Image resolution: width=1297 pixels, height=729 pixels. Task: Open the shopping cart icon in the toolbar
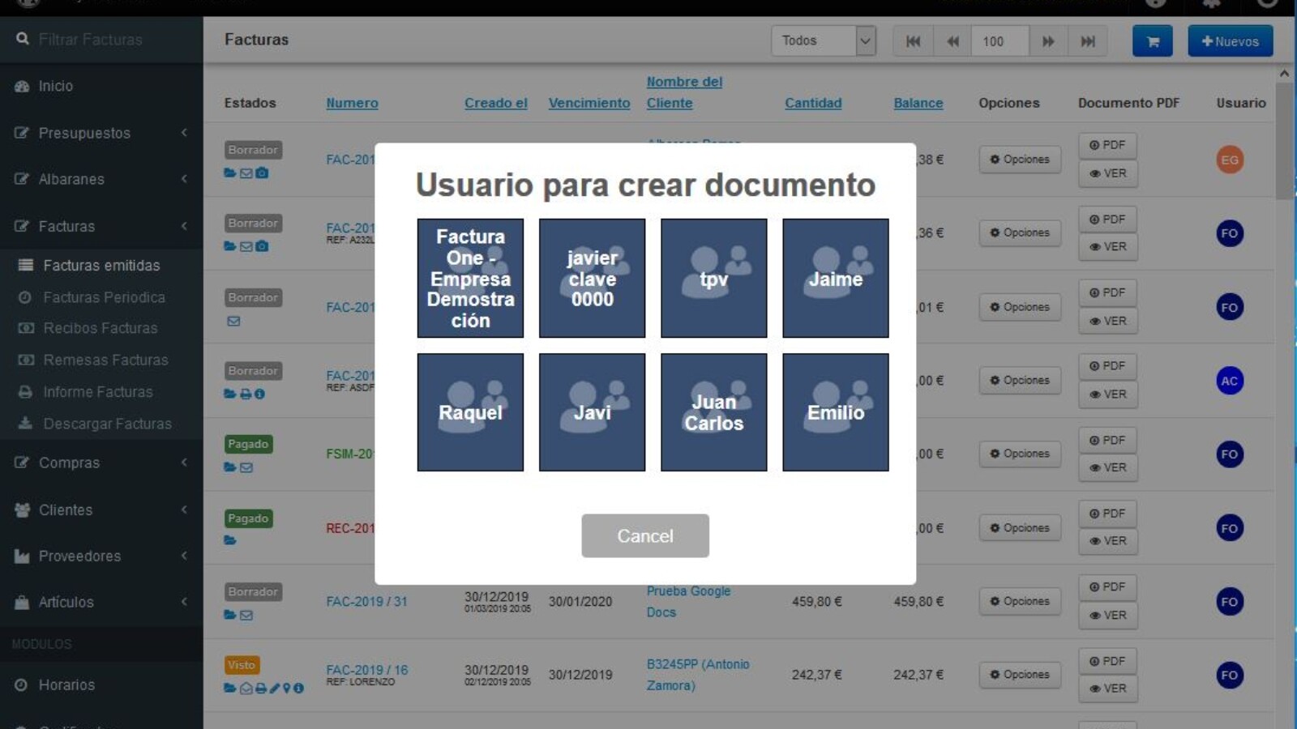coord(1152,40)
